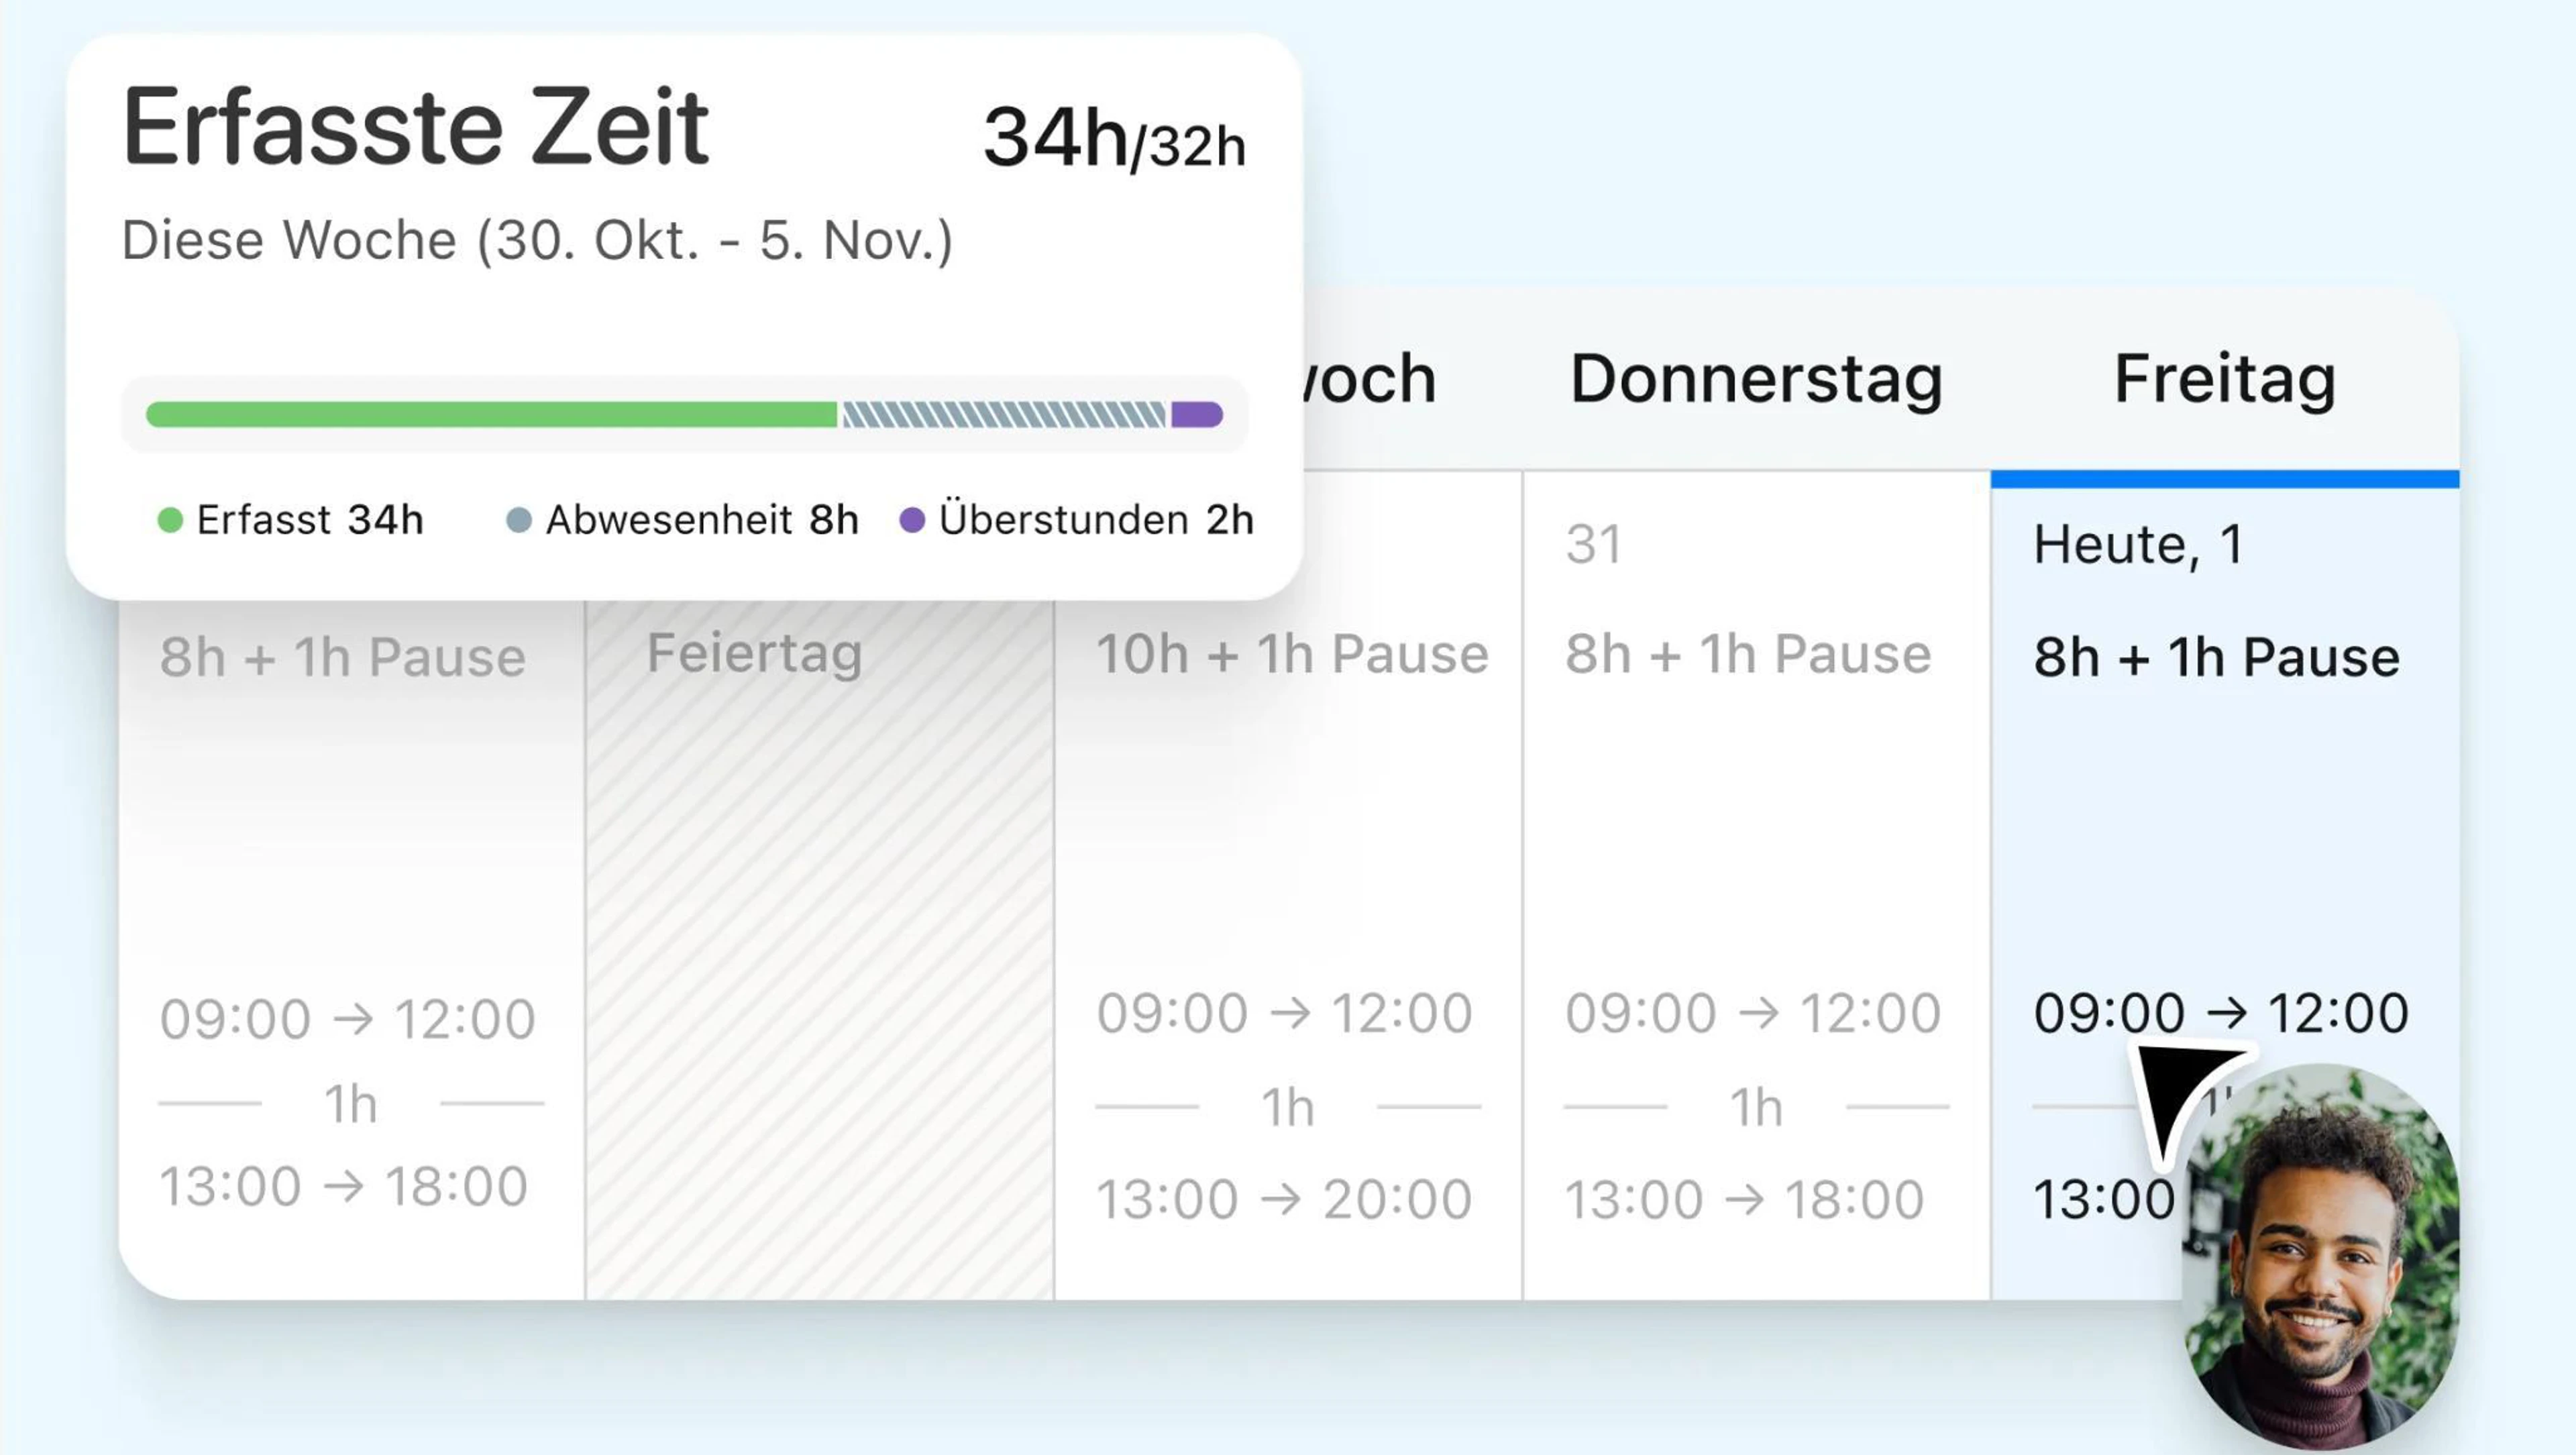Click the gray Abwesenheit legend dot
The height and width of the screenshot is (1455, 2576).
click(519, 520)
